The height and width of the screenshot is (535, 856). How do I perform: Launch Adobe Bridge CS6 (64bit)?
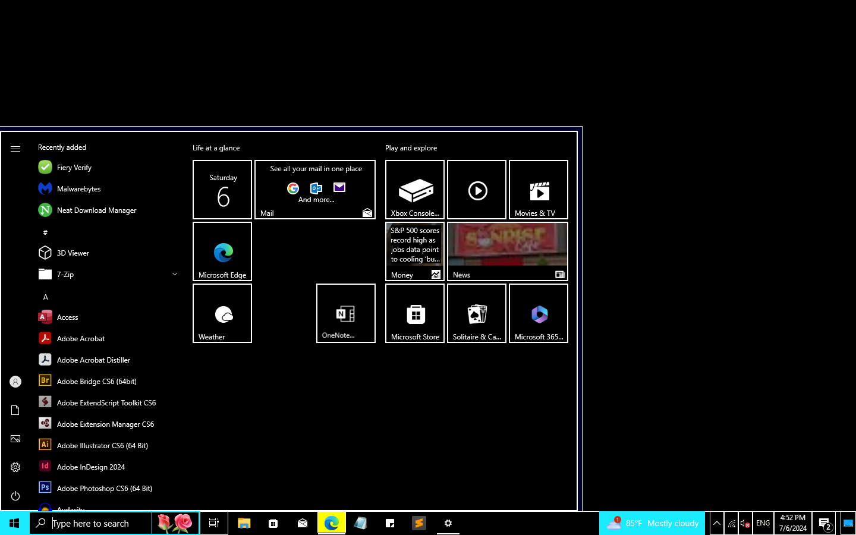tap(108, 382)
